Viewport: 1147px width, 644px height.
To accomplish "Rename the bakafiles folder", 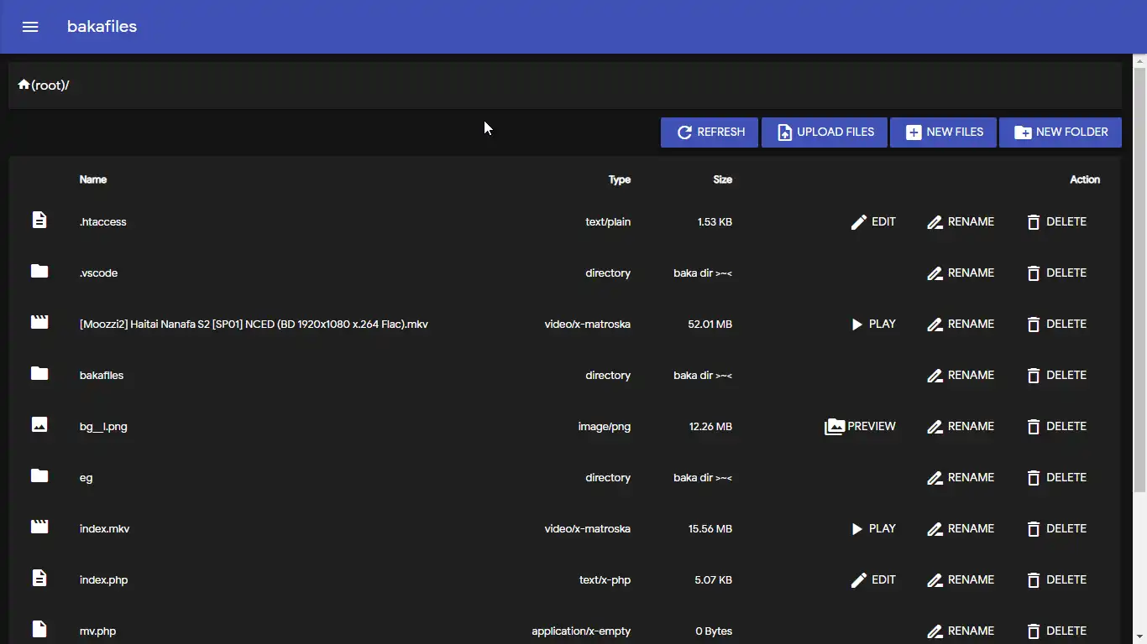I will point(961,376).
